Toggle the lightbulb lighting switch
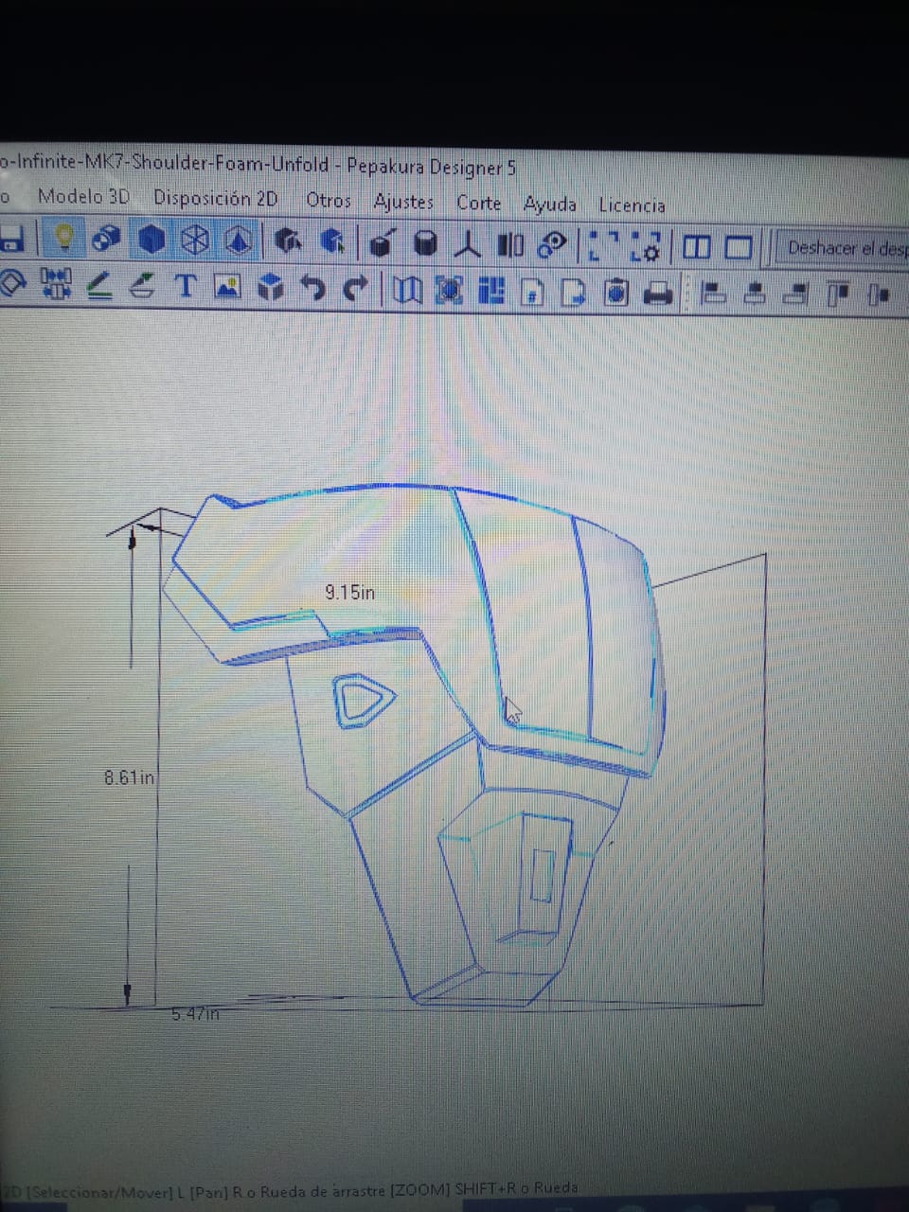909x1212 pixels. (x=64, y=238)
